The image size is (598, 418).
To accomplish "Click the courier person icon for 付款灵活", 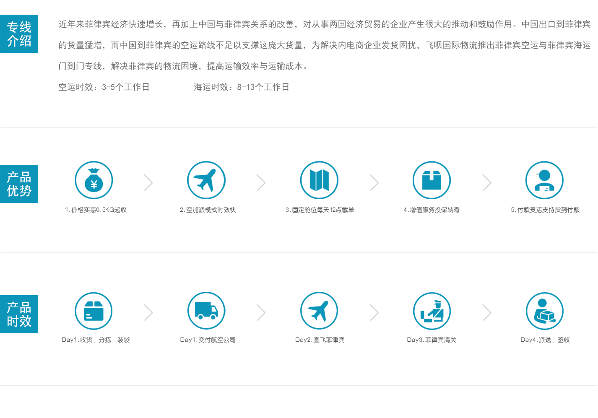I will (544, 180).
